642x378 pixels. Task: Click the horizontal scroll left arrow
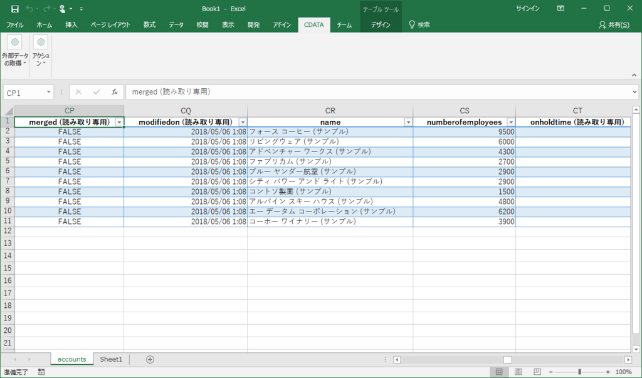coord(397,360)
